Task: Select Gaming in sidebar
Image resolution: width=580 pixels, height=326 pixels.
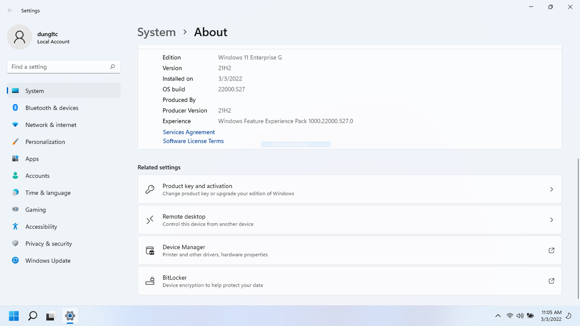Action: point(64,210)
